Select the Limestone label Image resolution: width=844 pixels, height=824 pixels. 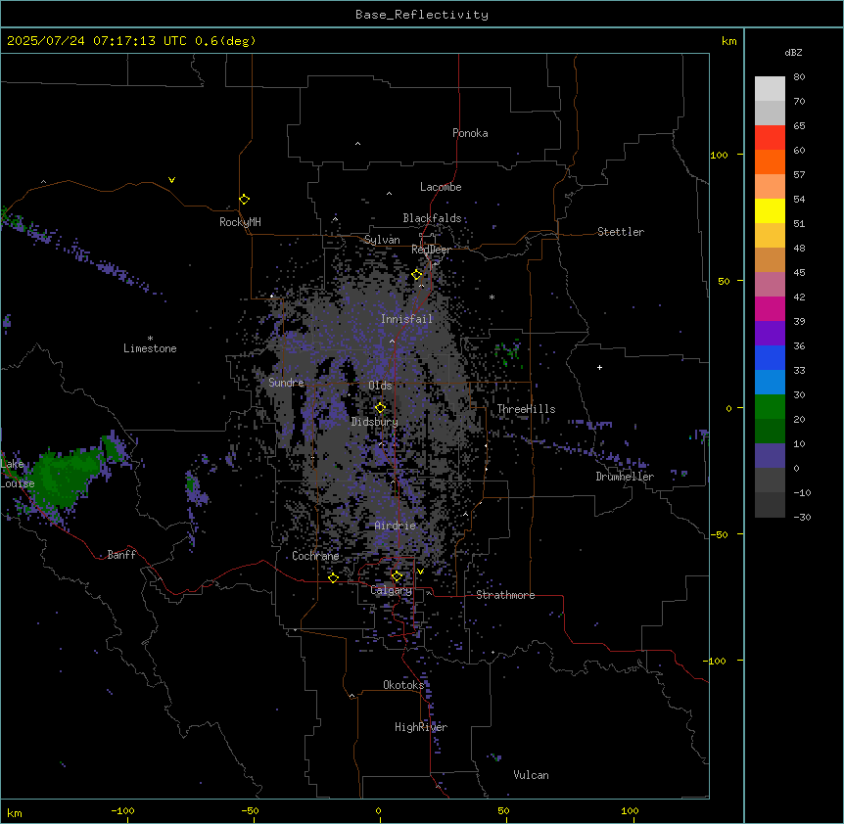click(x=150, y=348)
